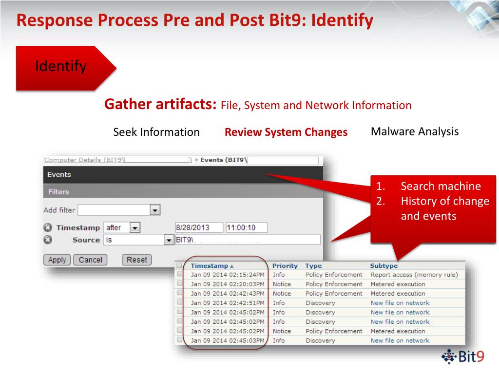Remove the Source filter with its X icon
The height and width of the screenshot is (374, 499).
(48, 240)
